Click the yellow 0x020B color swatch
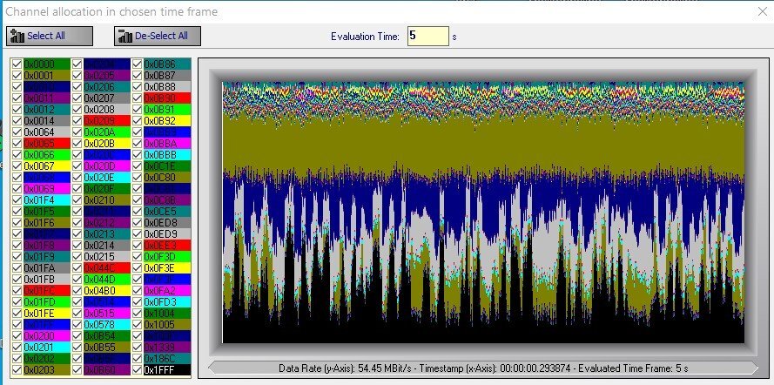Image resolution: width=774 pixels, height=385 pixels. click(106, 144)
